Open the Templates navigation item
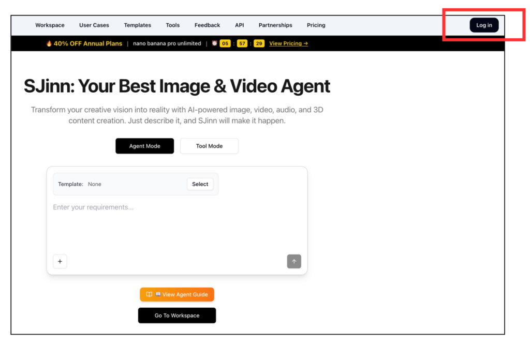Viewport: 530px width, 345px height. pyautogui.click(x=137, y=25)
